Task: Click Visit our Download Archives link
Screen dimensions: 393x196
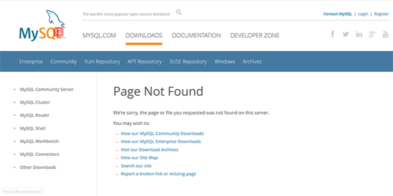Action: click(150, 150)
